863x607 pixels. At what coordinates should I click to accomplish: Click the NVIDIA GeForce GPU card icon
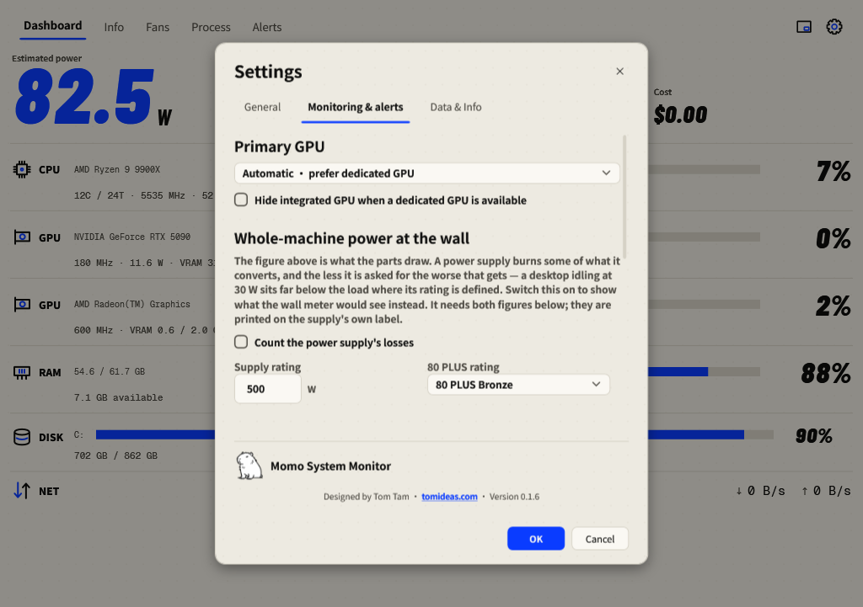pos(22,237)
